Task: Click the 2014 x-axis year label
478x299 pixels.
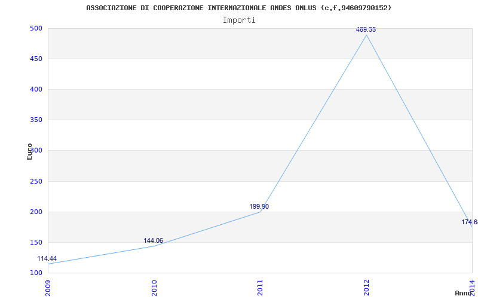Action: (x=472, y=287)
